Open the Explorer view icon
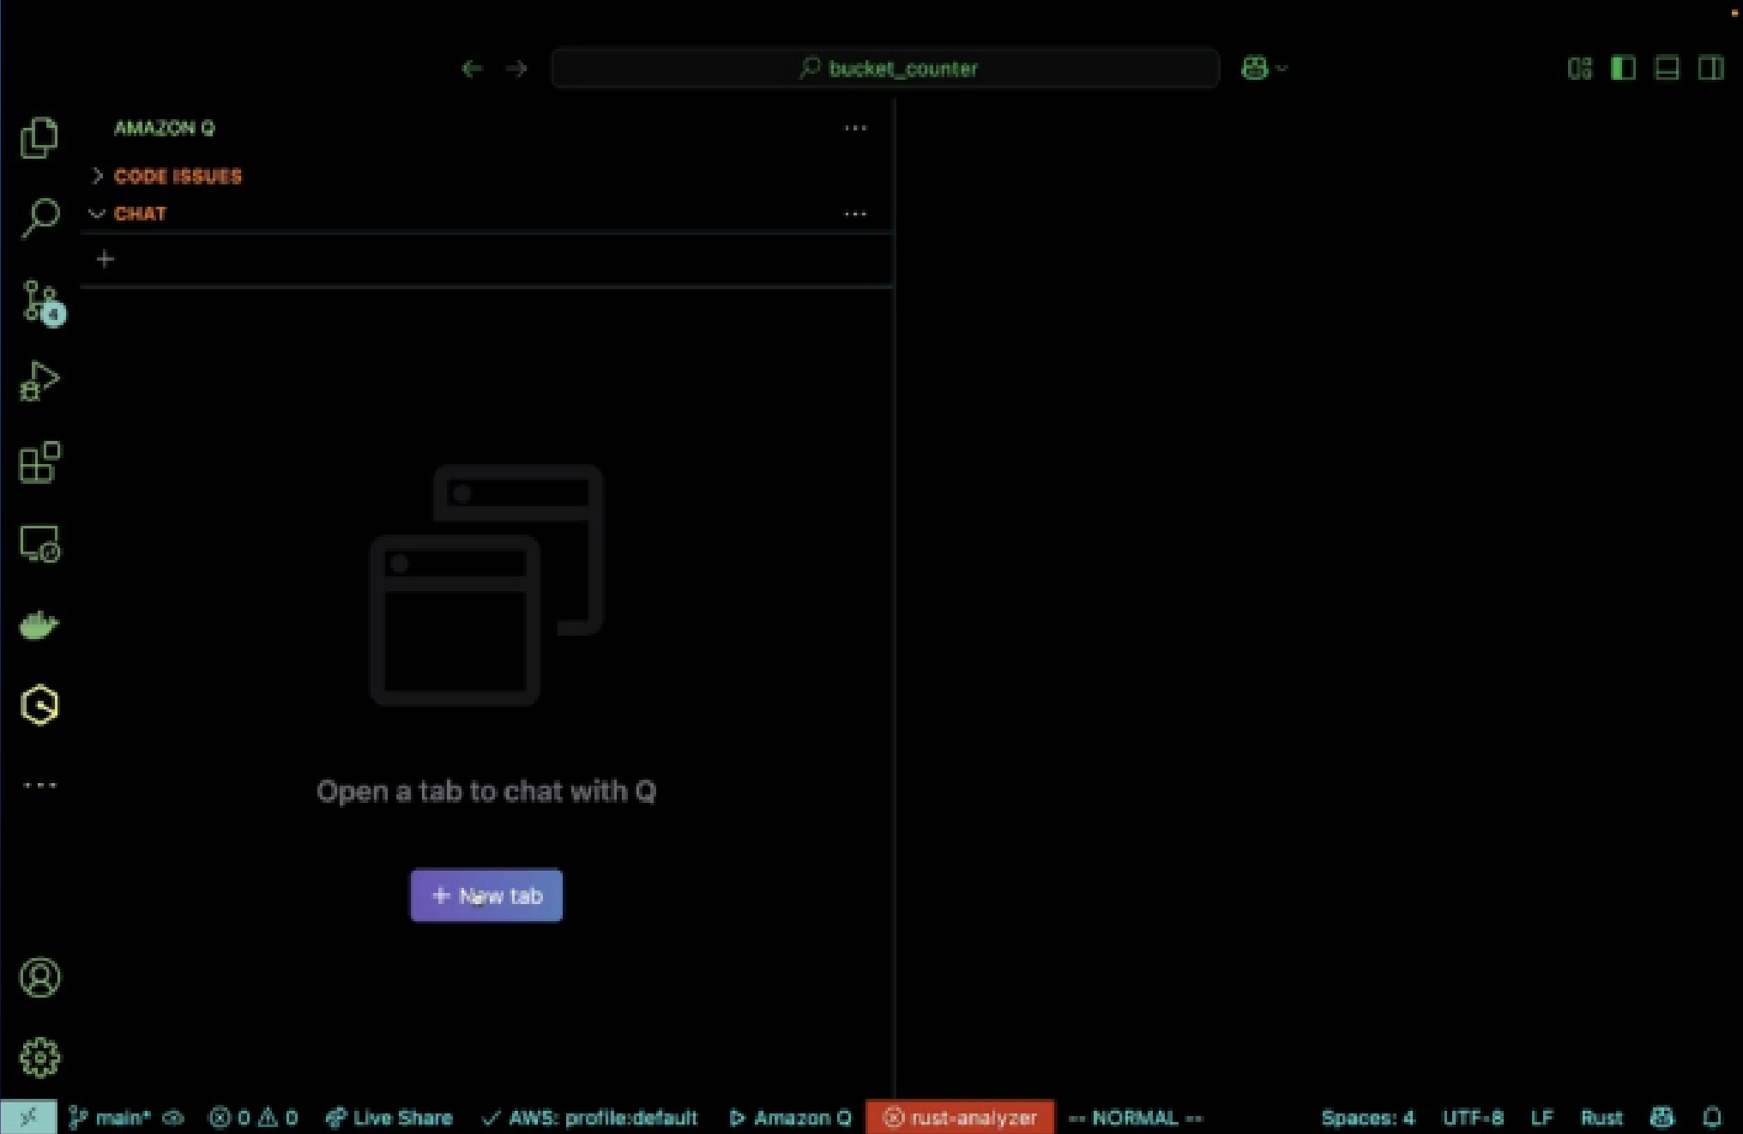1743x1134 pixels. click(39, 138)
